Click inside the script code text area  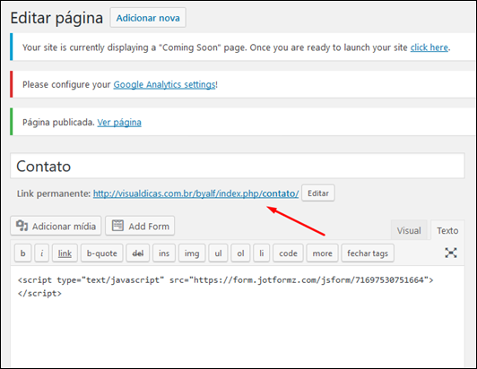click(238, 317)
